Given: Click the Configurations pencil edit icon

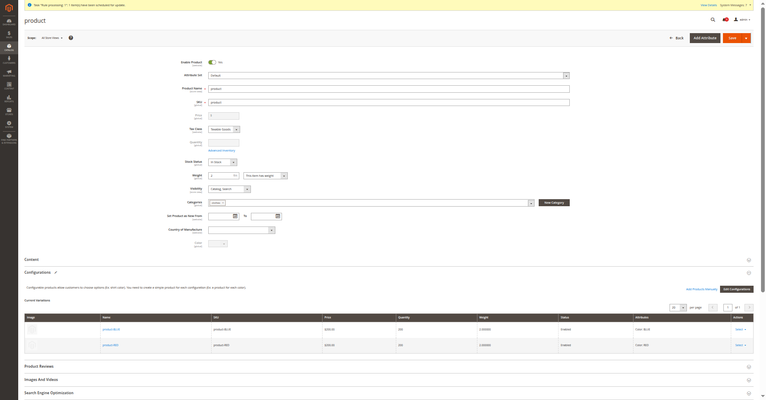Looking at the screenshot, I should (x=55, y=272).
